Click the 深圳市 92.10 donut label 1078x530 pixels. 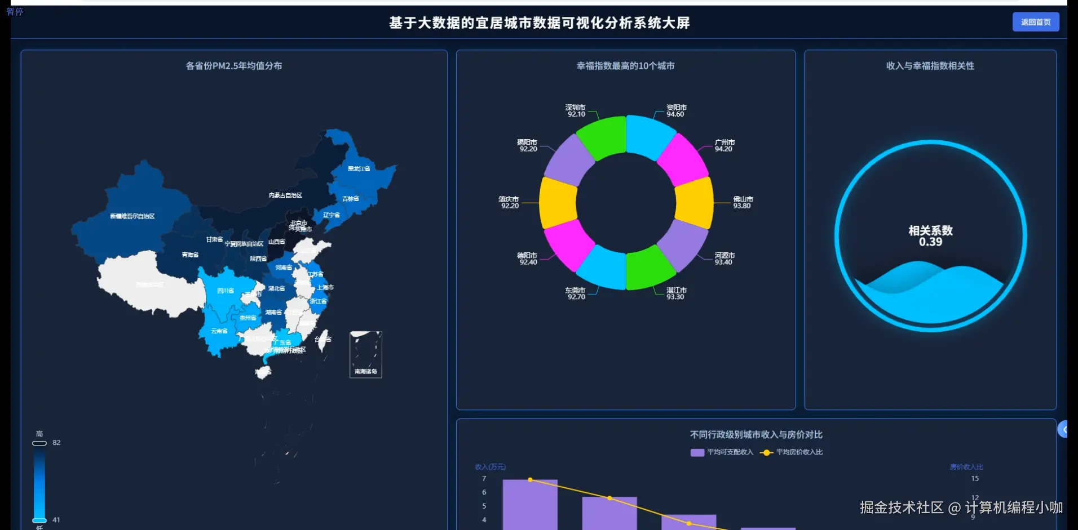(576, 111)
